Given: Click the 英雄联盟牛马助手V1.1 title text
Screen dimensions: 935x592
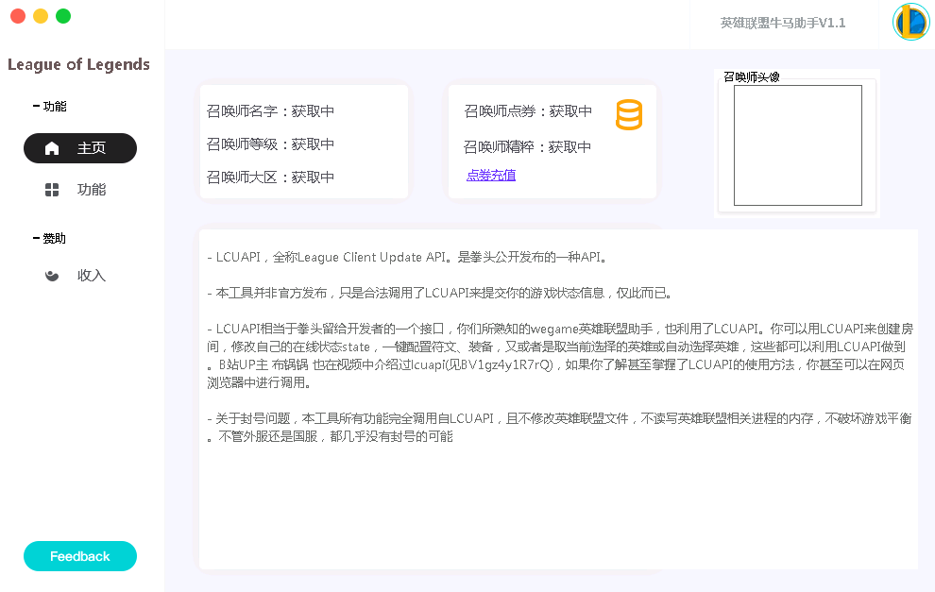Looking at the screenshot, I should 782,24.
